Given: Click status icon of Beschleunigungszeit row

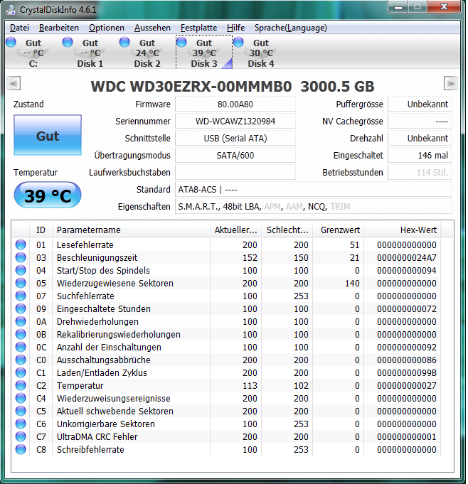Looking at the screenshot, I should tap(21, 257).
